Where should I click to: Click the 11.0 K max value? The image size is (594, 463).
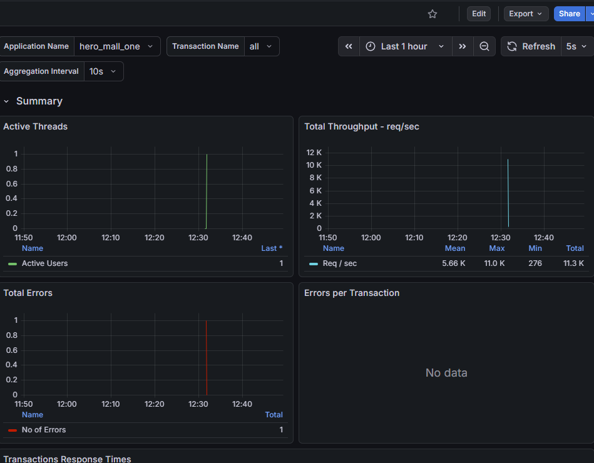pos(494,263)
